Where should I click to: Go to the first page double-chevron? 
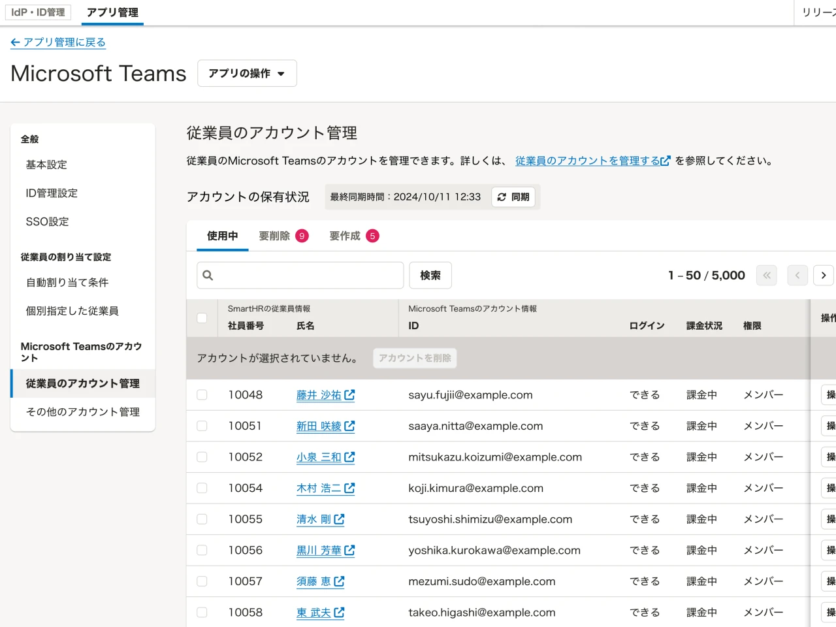(767, 276)
